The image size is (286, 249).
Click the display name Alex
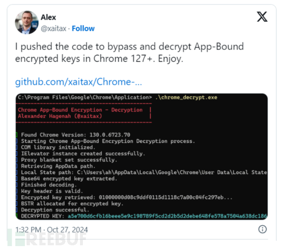48,17
